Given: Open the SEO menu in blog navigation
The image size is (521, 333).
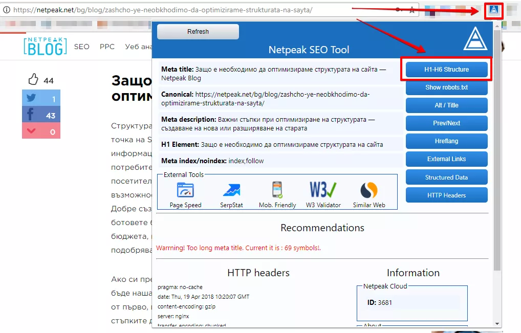Looking at the screenshot, I should click(x=82, y=47).
